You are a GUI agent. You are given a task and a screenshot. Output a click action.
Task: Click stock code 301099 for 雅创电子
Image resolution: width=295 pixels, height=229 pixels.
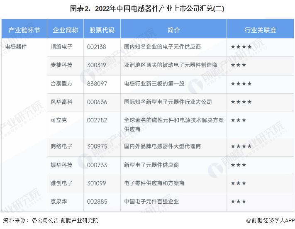[97, 183]
